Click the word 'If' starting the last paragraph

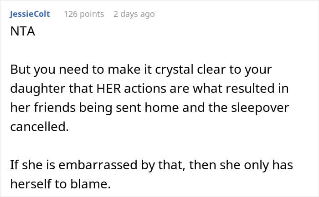pos(15,165)
